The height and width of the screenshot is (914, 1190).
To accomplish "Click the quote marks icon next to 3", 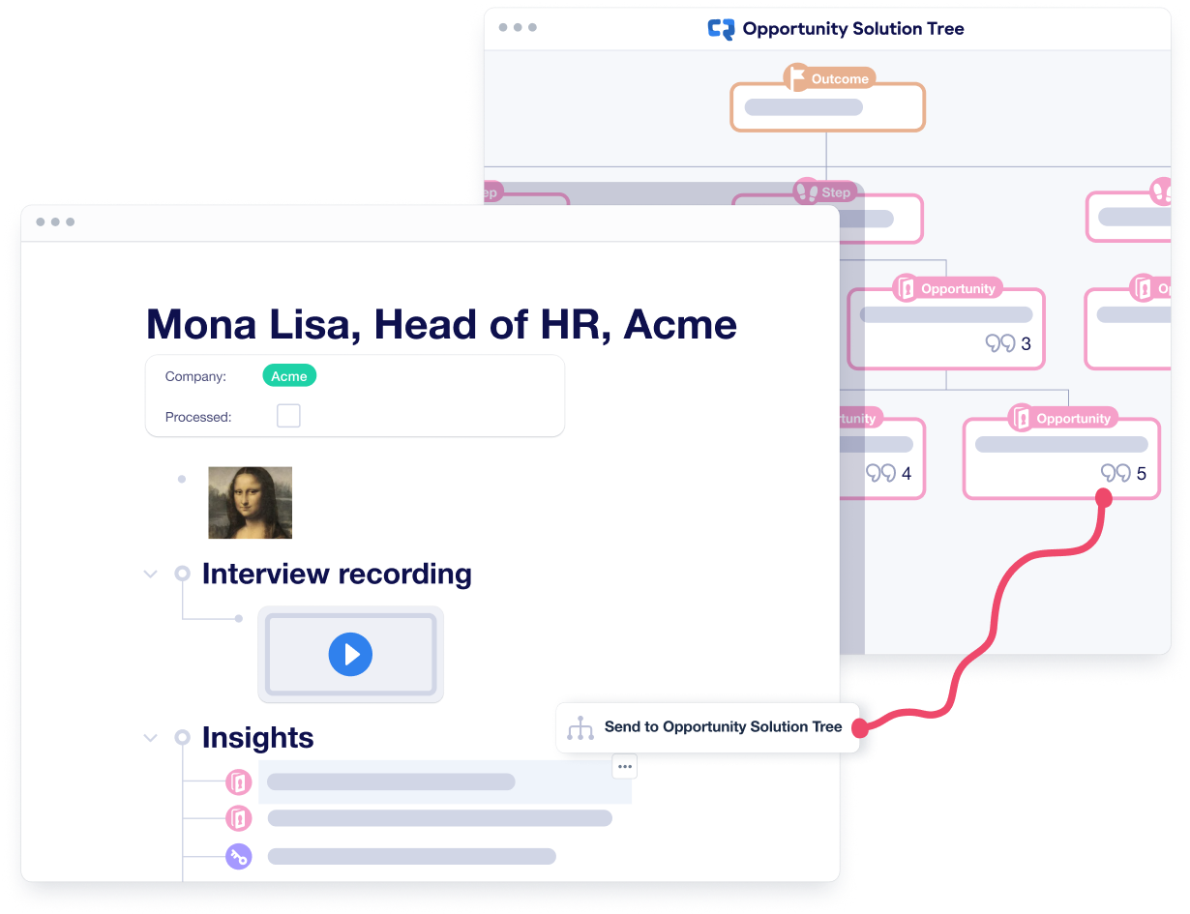I will point(1000,343).
